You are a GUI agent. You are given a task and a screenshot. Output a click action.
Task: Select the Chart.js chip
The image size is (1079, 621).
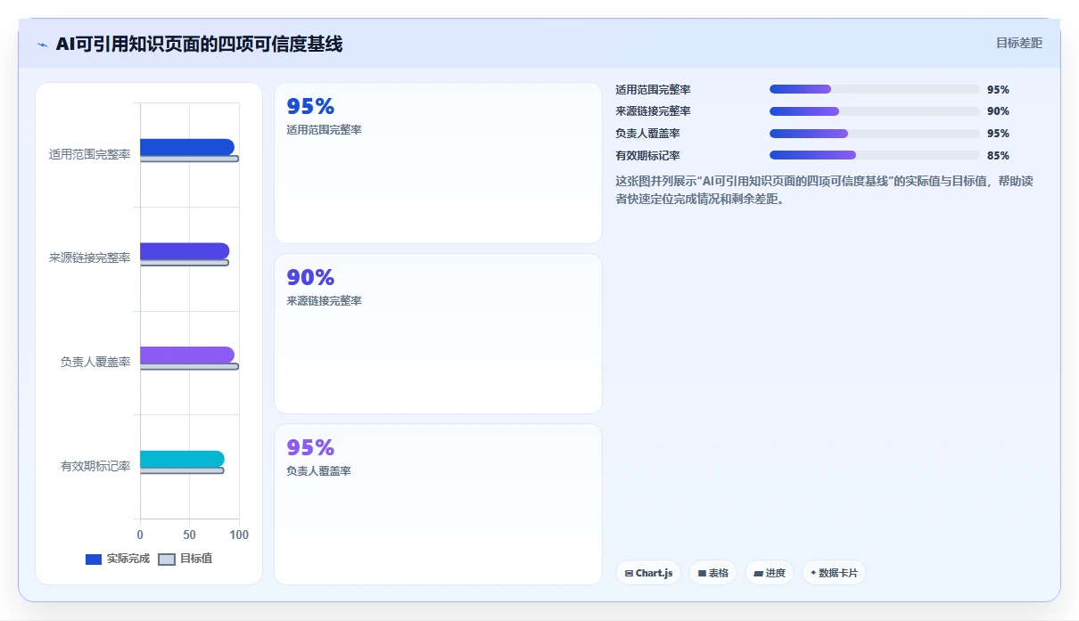pyautogui.click(x=648, y=573)
